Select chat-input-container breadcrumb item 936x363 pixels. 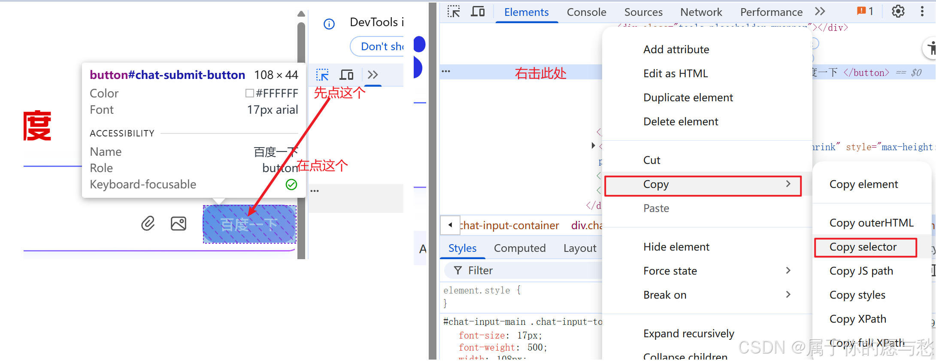tap(509, 225)
